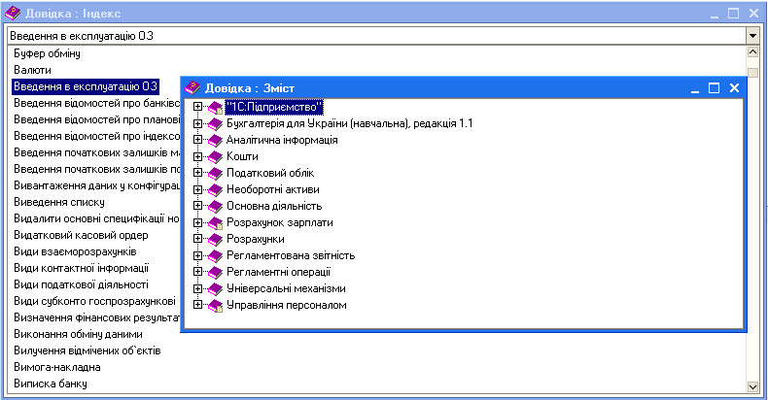Click the book icon beside Універсальні механізми
768x400 pixels.
click(216, 289)
